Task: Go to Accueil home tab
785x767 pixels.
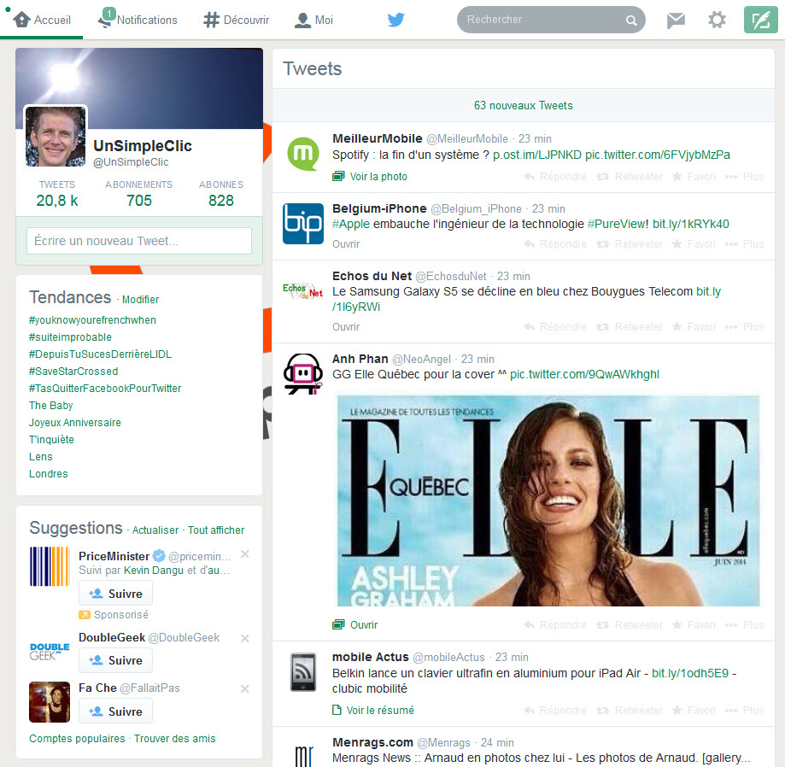Action: [x=42, y=20]
